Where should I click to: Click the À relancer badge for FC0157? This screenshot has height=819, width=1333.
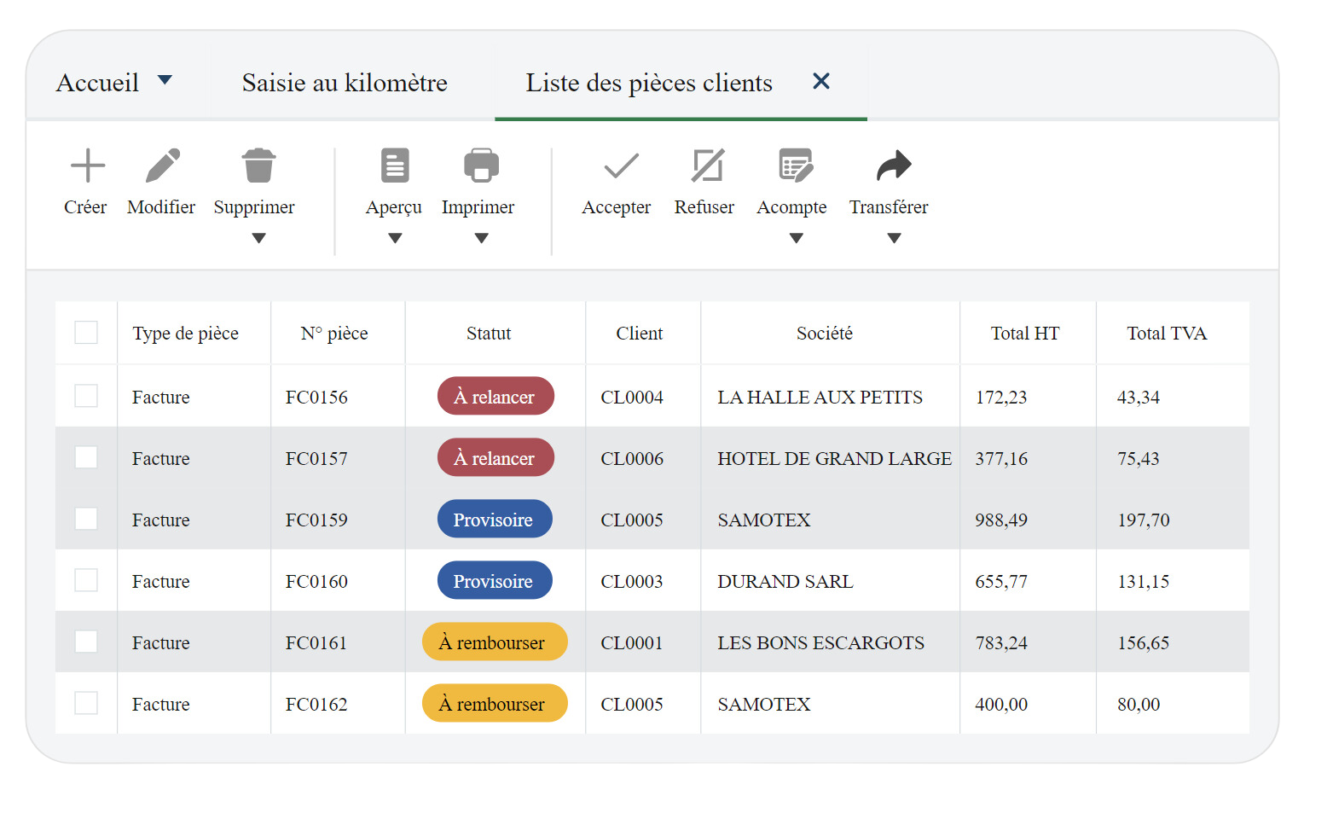(x=496, y=457)
